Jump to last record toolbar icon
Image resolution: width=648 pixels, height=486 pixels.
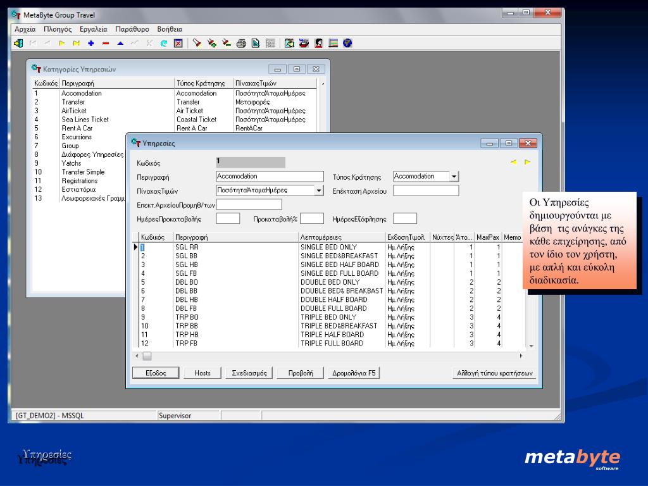(x=77, y=43)
